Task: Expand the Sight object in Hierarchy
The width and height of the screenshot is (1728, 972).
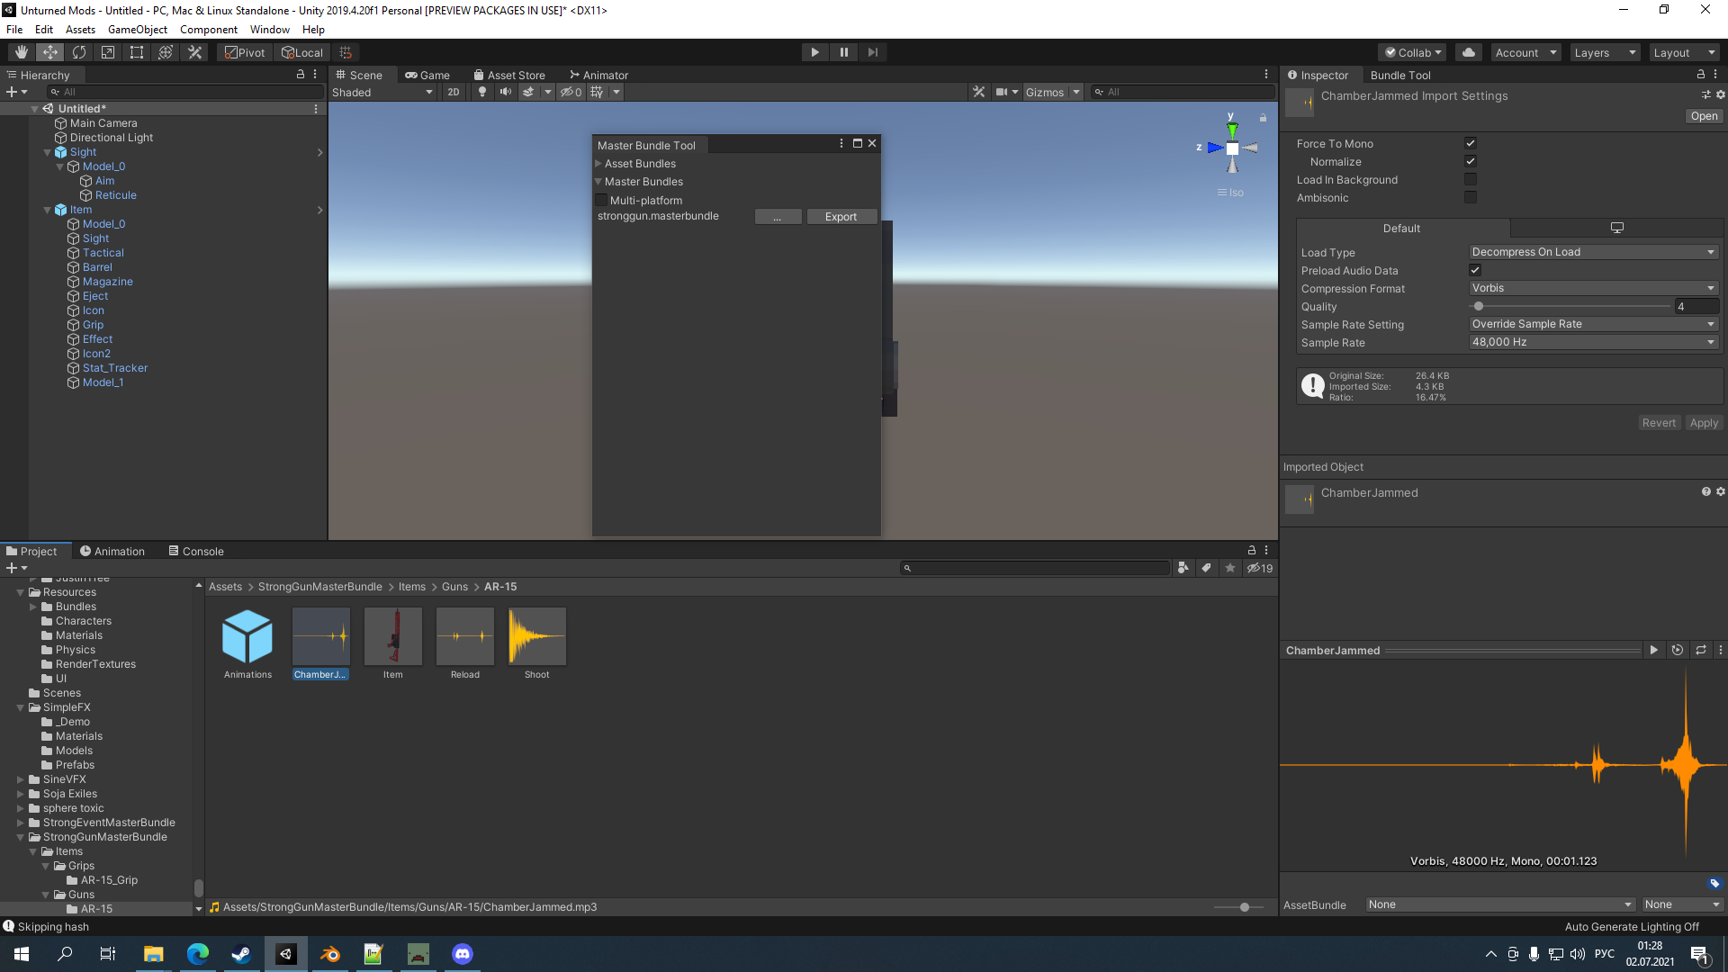Action: (48, 151)
